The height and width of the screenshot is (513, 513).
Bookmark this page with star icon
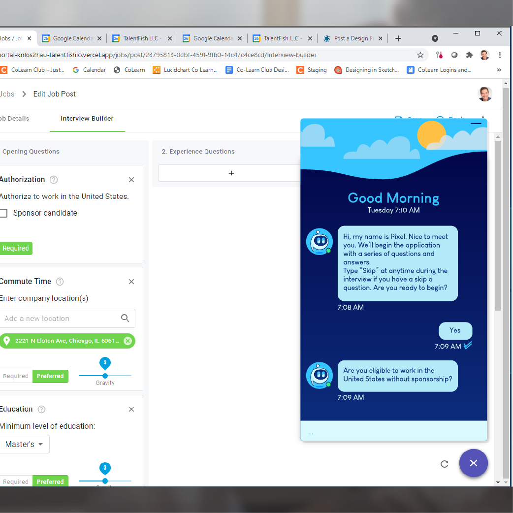[x=420, y=55]
